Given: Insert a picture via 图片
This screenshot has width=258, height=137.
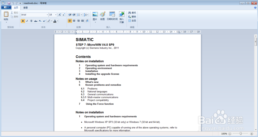Looking at the screenshot, I should click(95, 16).
